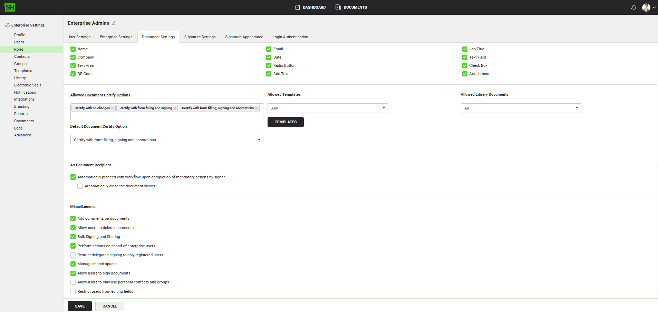Remove 'Certify with form filling and signing' tag
658x312 pixels.
click(x=175, y=108)
